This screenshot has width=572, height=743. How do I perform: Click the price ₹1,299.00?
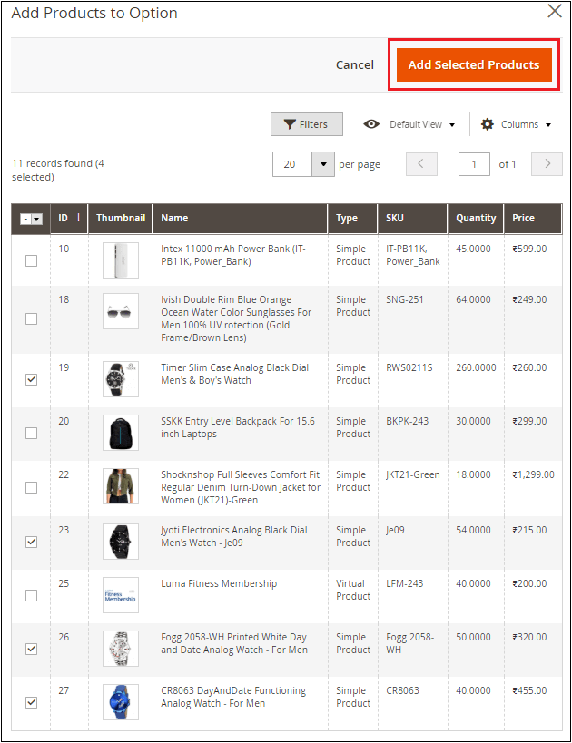pyautogui.click(x=533, y=474)
